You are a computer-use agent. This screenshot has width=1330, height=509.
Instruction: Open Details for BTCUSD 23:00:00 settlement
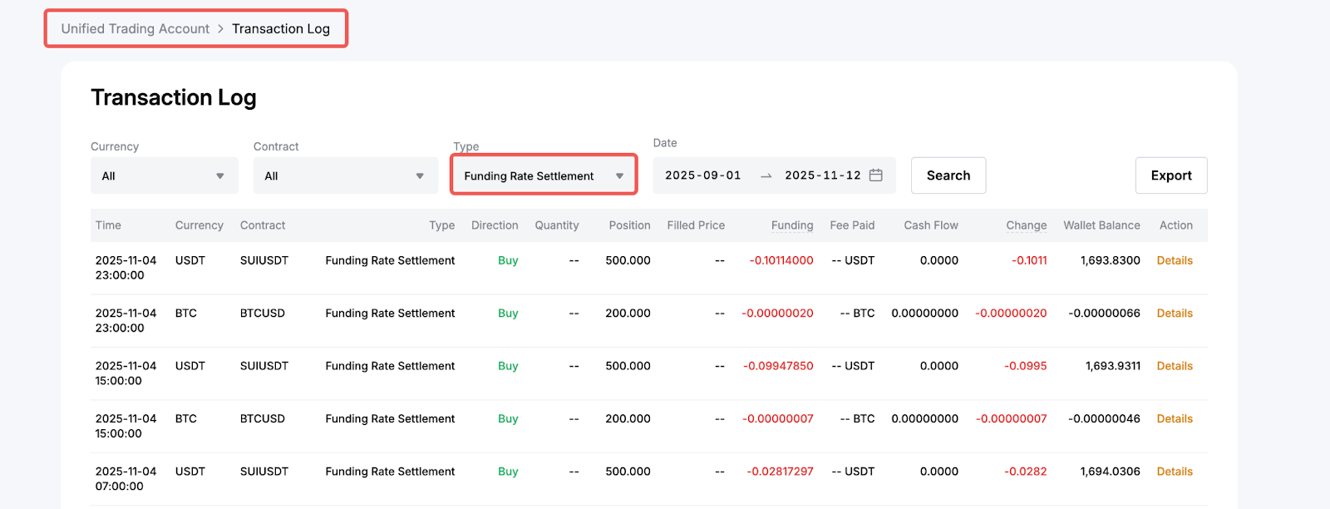[x=1174, y=314]
